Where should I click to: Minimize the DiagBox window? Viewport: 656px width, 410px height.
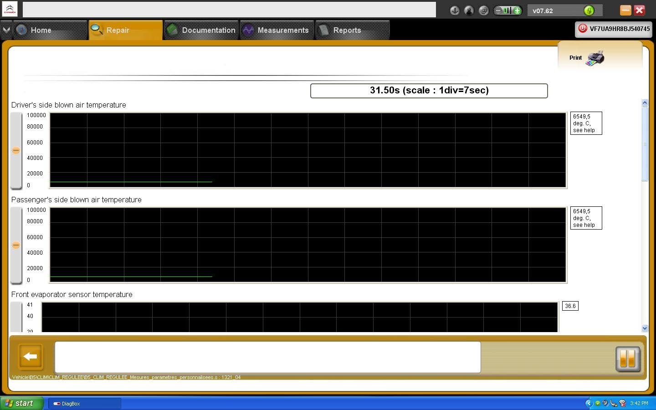(625, 10)
